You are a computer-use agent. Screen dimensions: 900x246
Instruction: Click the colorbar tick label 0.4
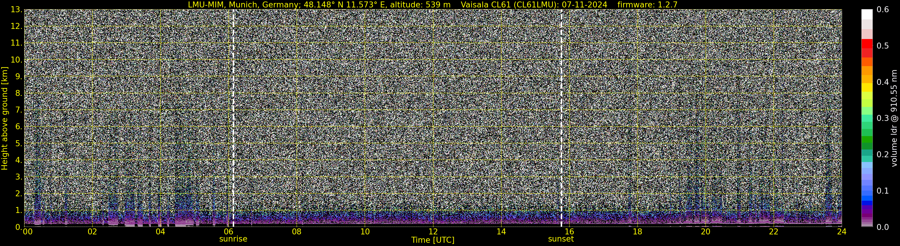coord(883,82)
